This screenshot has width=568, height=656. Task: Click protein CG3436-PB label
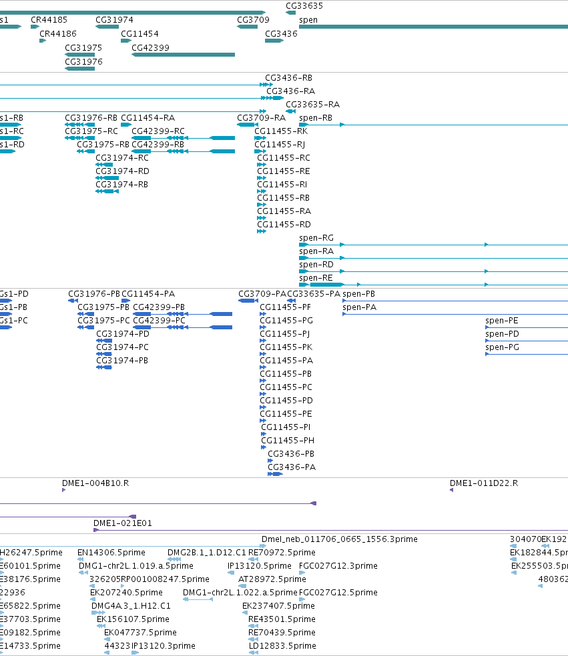291,454
